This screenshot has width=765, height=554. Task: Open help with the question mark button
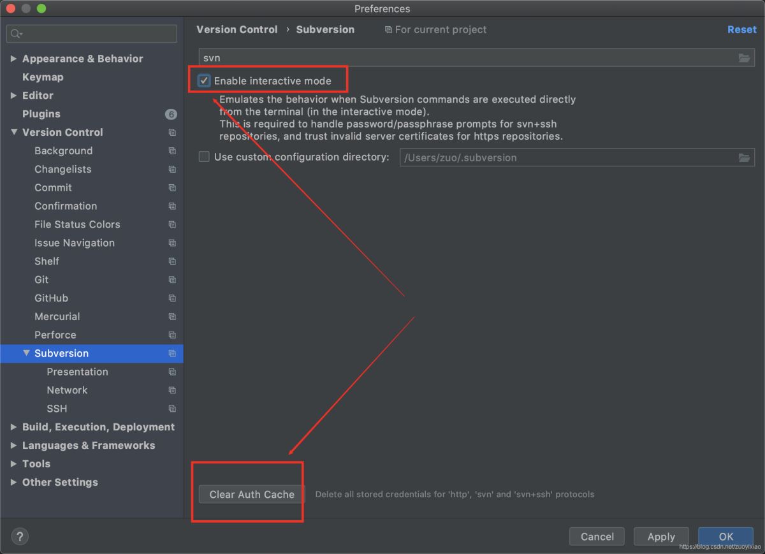coord(19,537)
